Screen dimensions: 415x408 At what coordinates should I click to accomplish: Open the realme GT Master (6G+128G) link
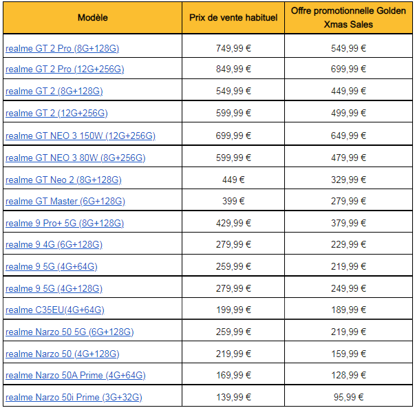(x=65, y=202)
